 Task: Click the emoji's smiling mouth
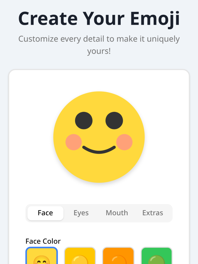click(99, 149)
